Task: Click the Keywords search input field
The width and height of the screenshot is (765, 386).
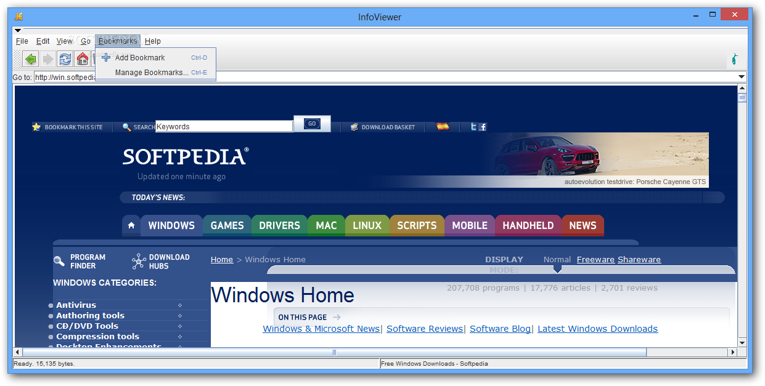Action: (x=224, y=126)
